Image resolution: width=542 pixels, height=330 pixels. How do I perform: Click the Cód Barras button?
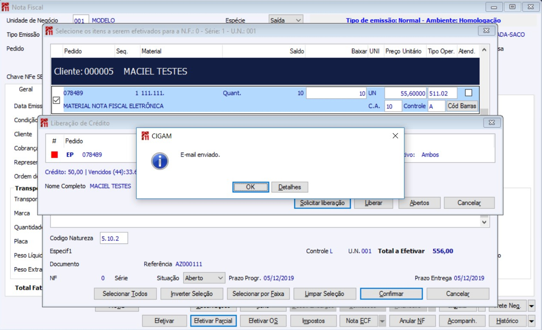click(462, 106)
